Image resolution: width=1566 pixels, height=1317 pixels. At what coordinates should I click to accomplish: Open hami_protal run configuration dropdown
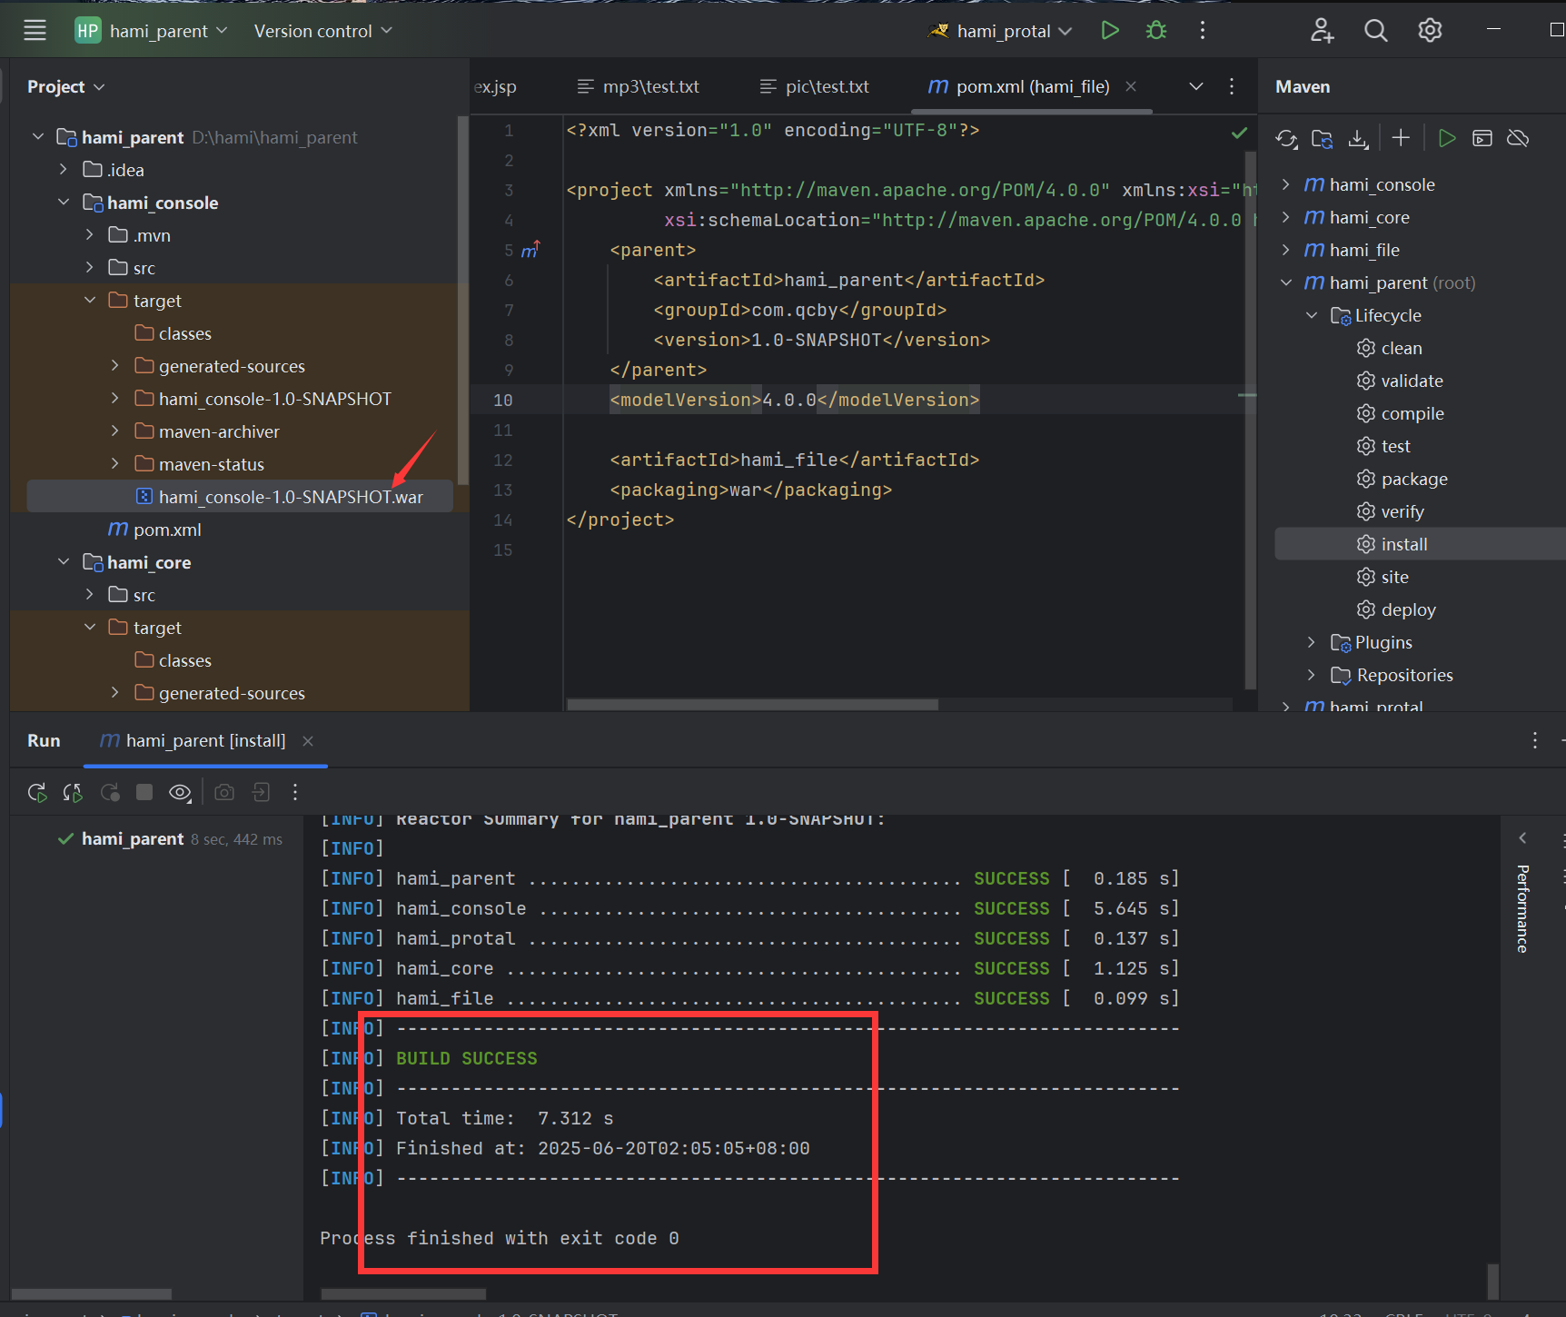coord(999,31)
